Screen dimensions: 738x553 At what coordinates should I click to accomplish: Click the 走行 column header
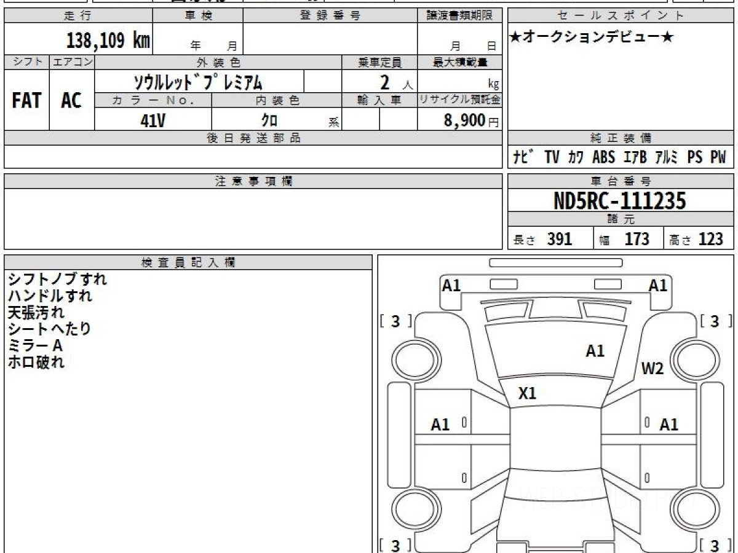(x=78, y=16)
